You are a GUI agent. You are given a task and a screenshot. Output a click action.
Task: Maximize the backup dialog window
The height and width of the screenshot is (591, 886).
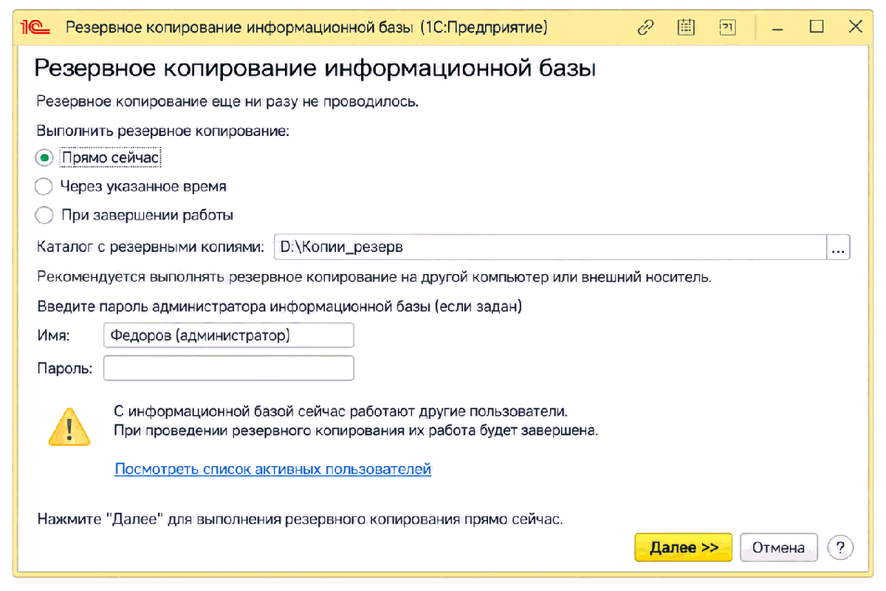point(816,28)
